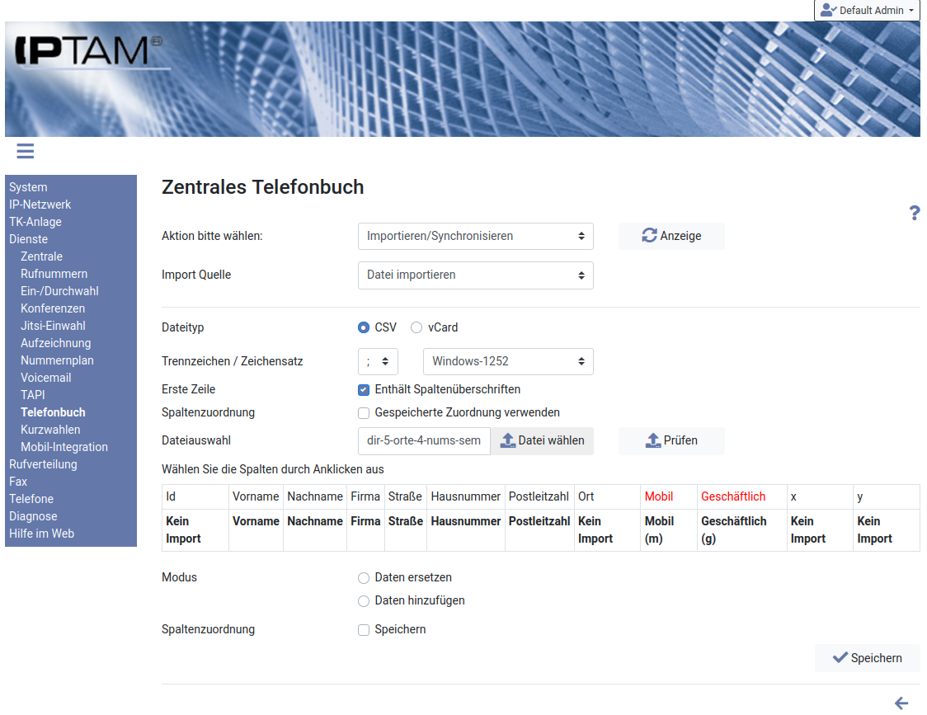Image resolution: width=927 pixels, height=715 pixels.
Task: Click Datei wählen upload button
Action: click(x=542, y=440)
